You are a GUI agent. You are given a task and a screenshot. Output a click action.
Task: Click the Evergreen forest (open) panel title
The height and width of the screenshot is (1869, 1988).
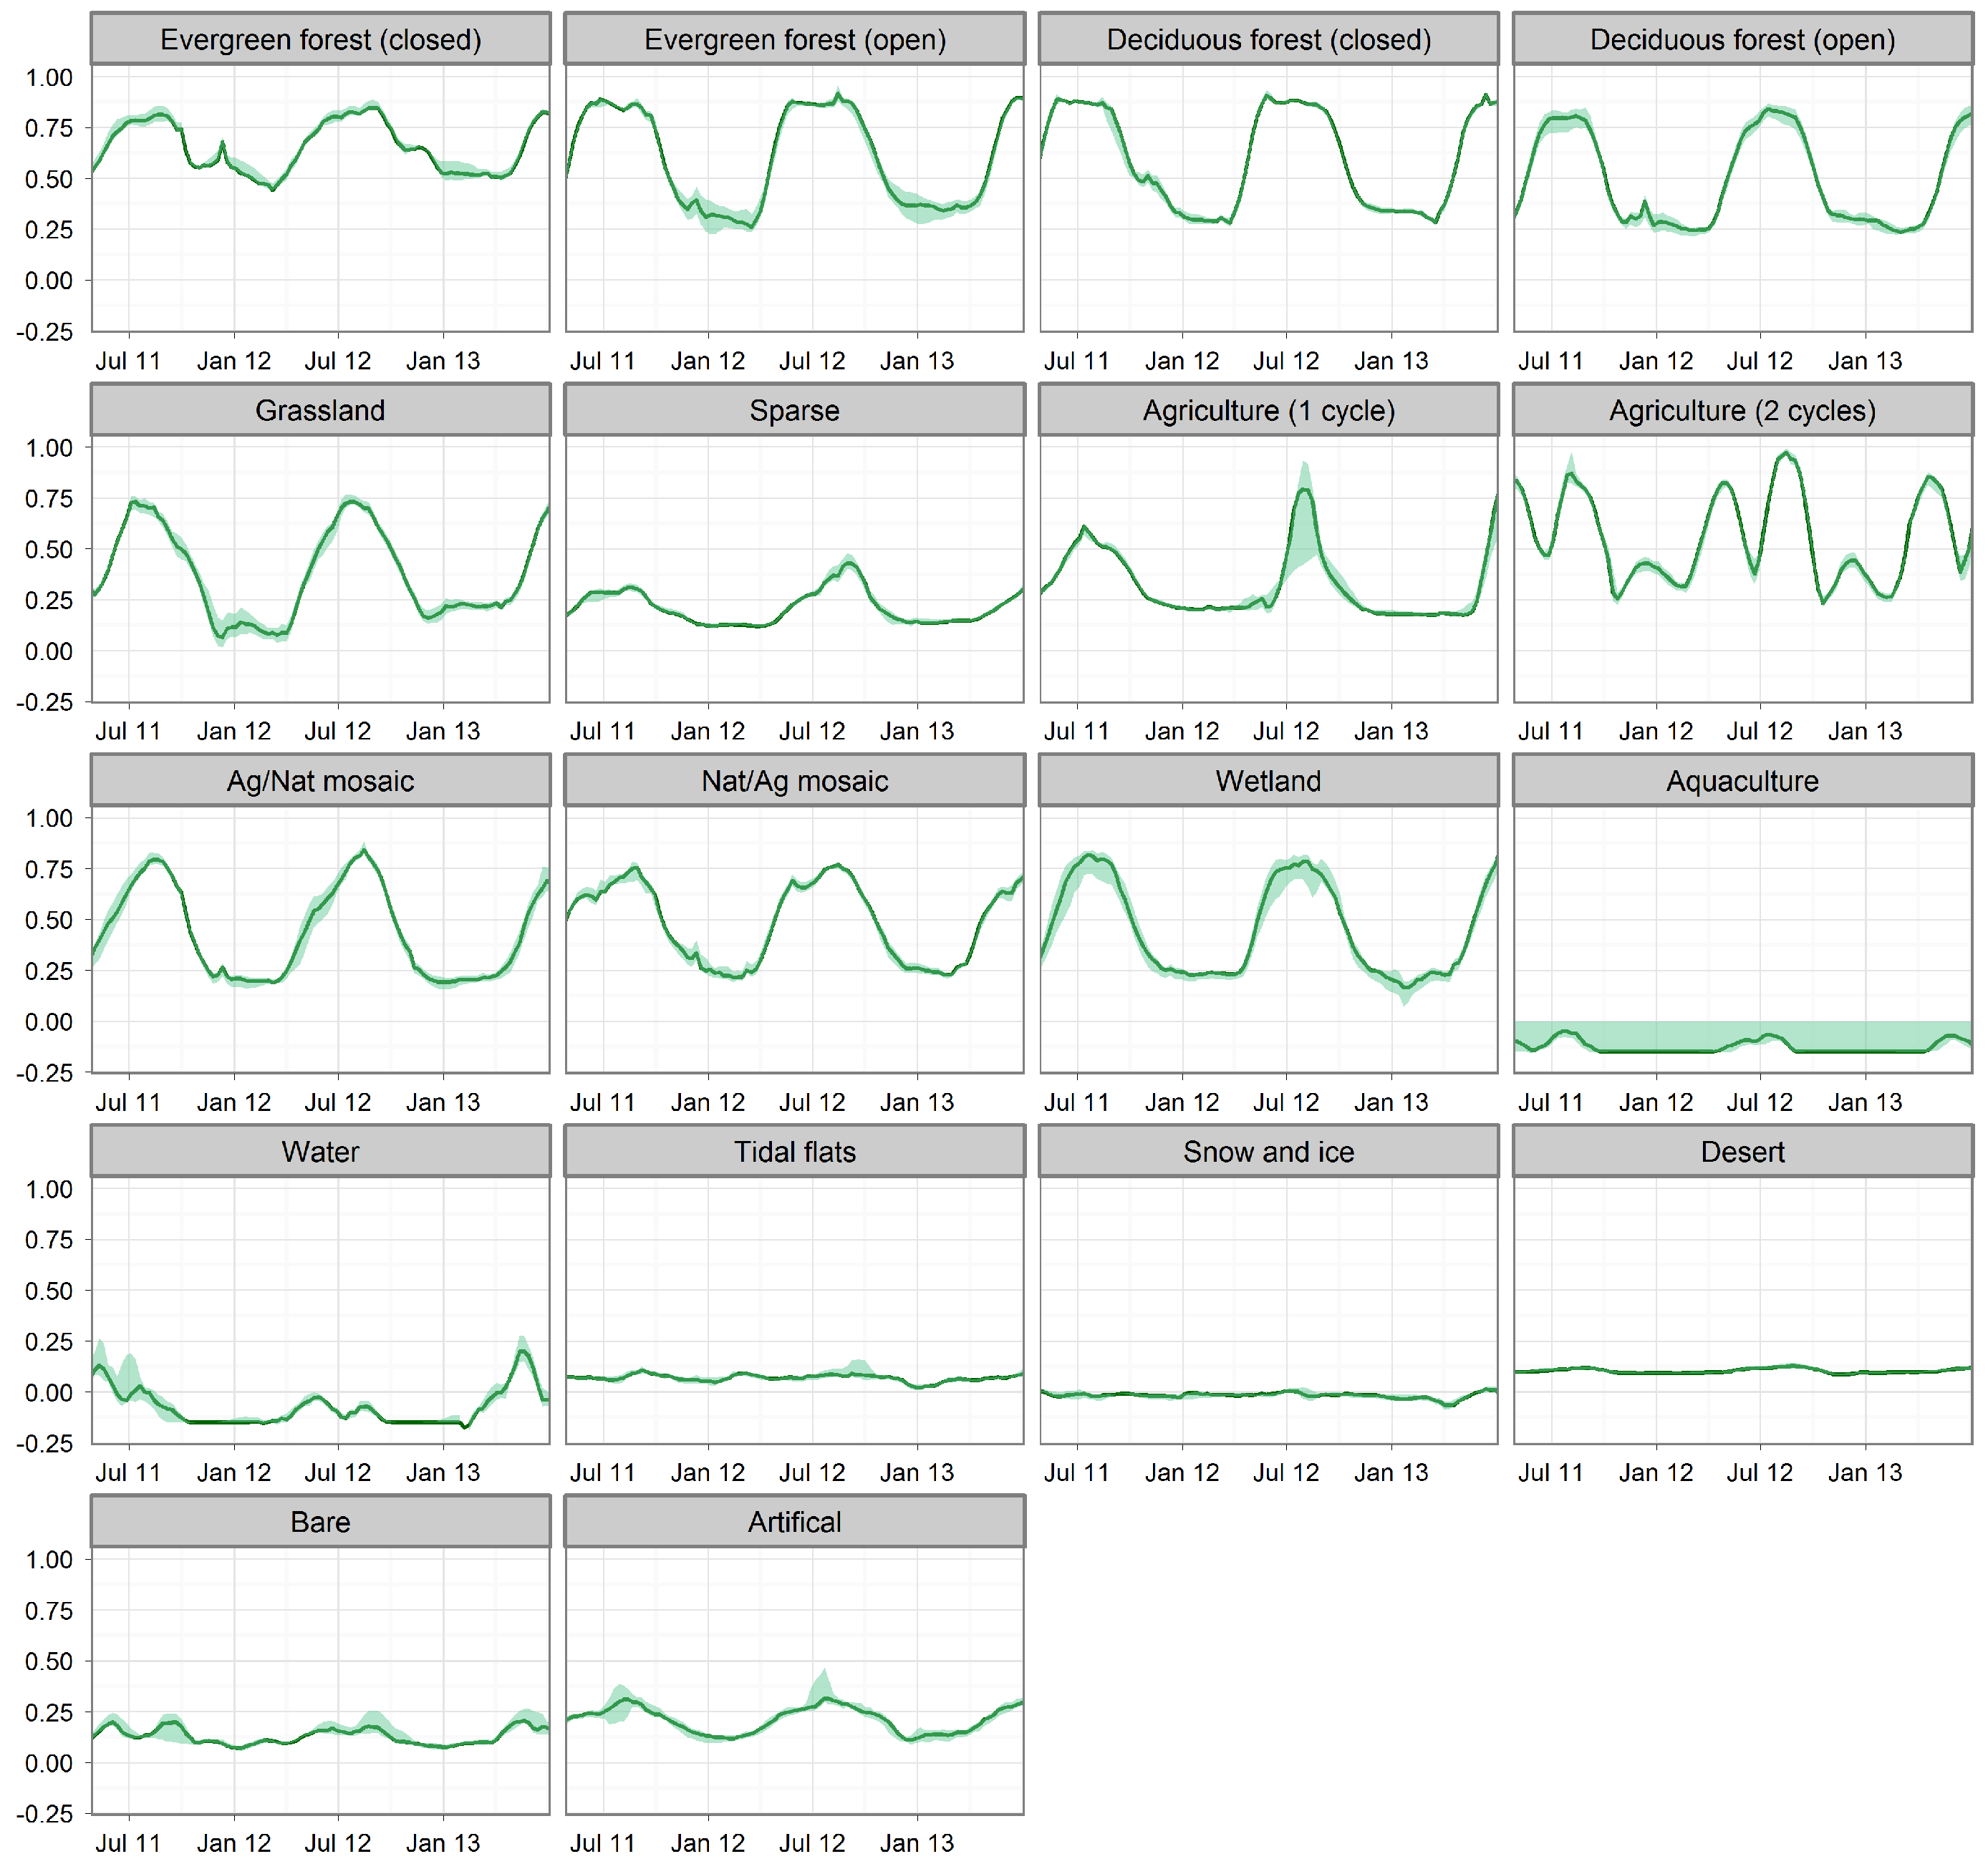[x=794, y=40]
